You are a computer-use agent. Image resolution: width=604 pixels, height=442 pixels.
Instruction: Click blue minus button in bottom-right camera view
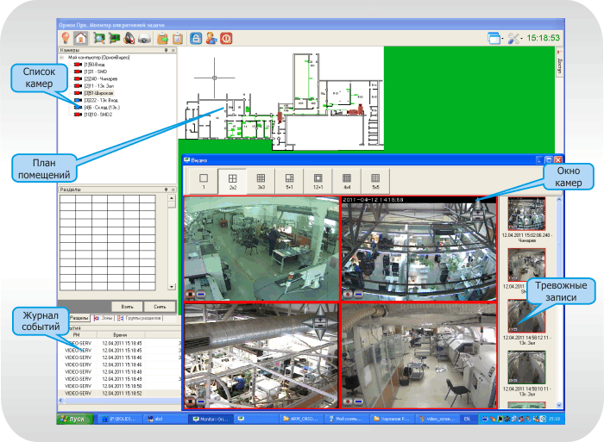point(359,402)
